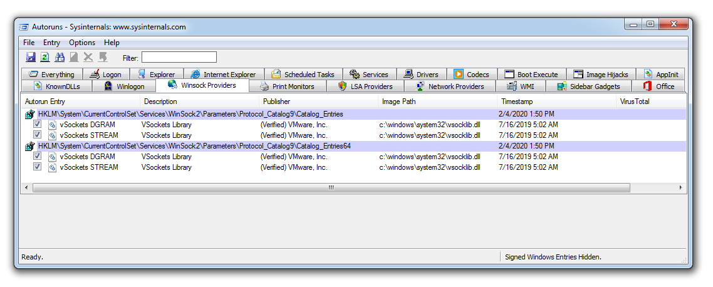Click the horizontal scrollbar right arrow
Viewport: 713px width, 287px height.
(x=680, y=187)
